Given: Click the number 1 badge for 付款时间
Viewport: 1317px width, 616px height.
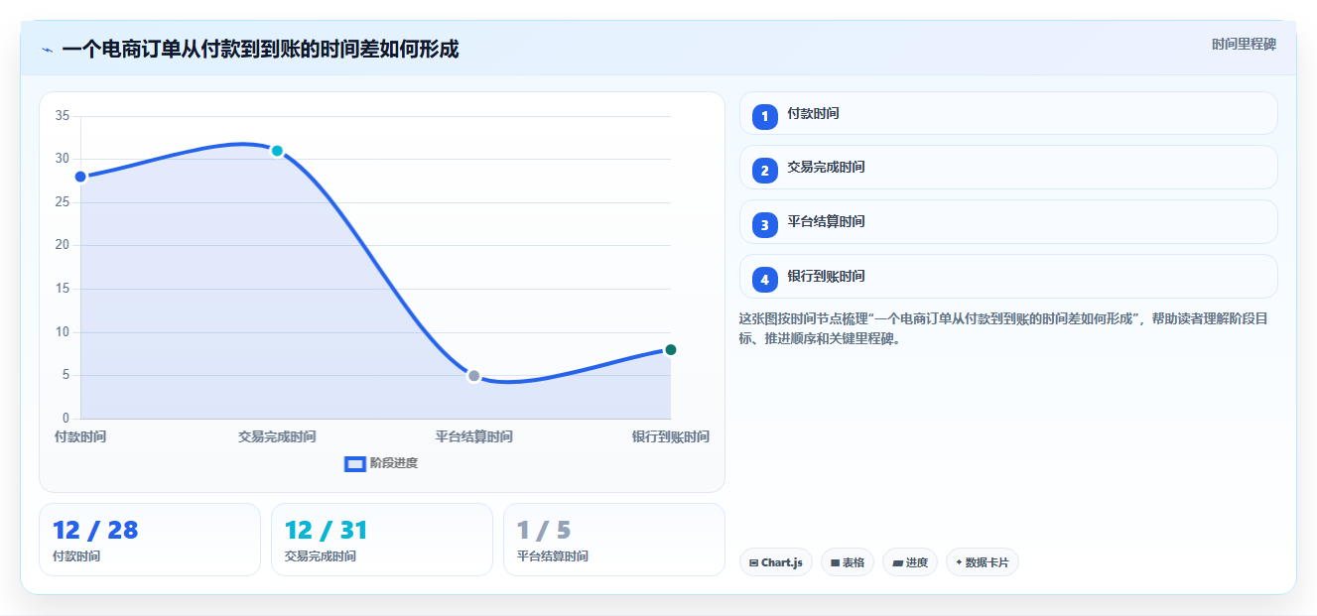Looking at the screenshot, I should point(764,117).
